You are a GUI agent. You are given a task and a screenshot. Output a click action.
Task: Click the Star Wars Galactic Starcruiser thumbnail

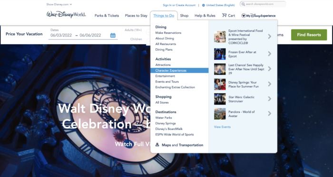220,99
